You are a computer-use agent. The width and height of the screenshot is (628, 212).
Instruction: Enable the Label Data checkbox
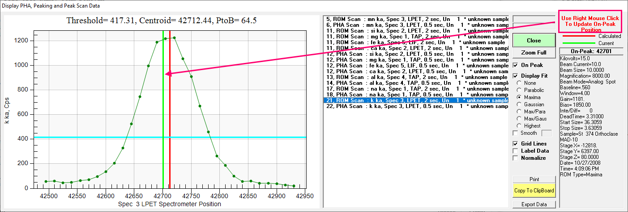coord(516,151)
